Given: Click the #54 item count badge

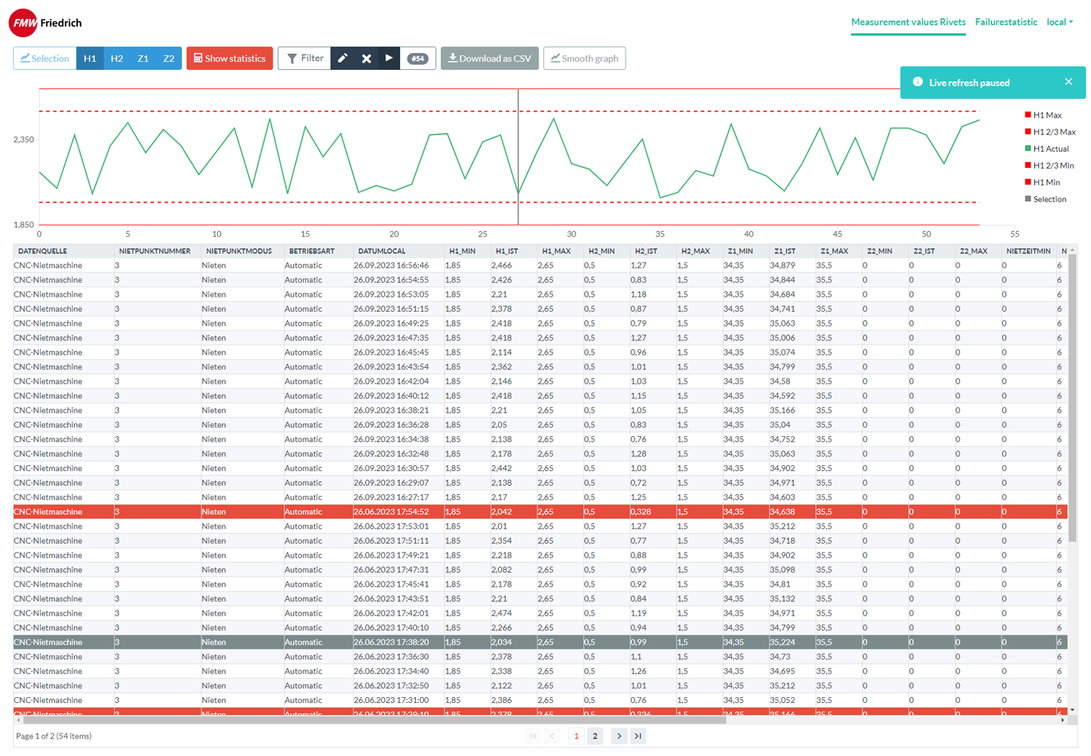Looking at the screenshot, I should [x=417, y=59].
